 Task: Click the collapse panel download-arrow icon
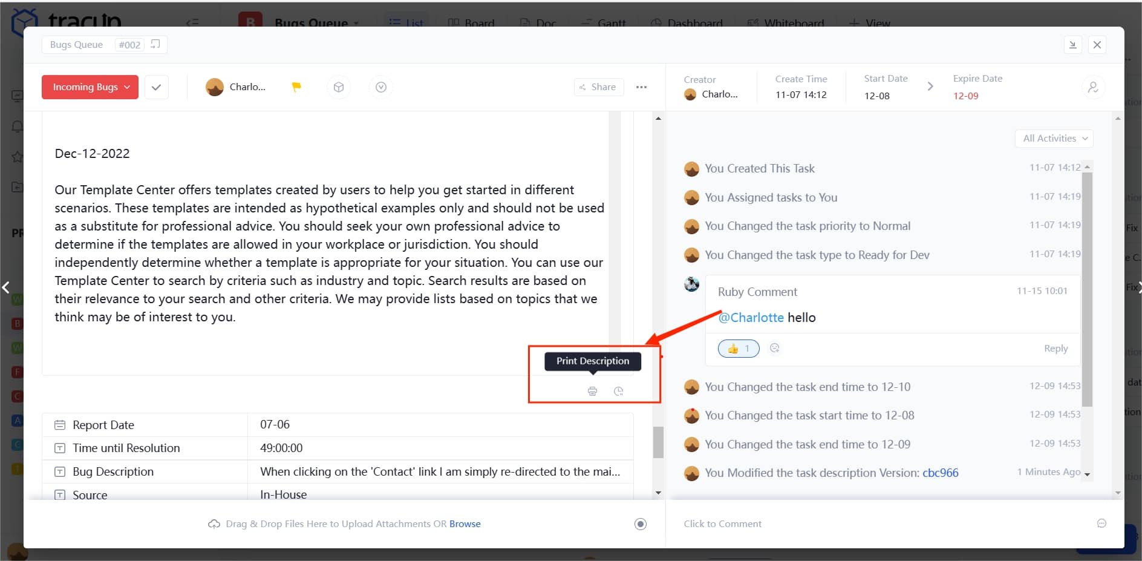pos(1072,45)
